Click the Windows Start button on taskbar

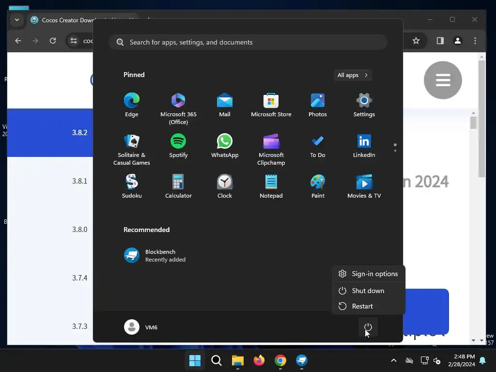tap(195, 360)
